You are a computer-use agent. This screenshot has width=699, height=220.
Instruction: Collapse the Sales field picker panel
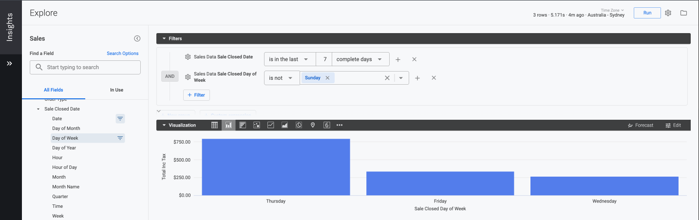click(x=137, y=38)
